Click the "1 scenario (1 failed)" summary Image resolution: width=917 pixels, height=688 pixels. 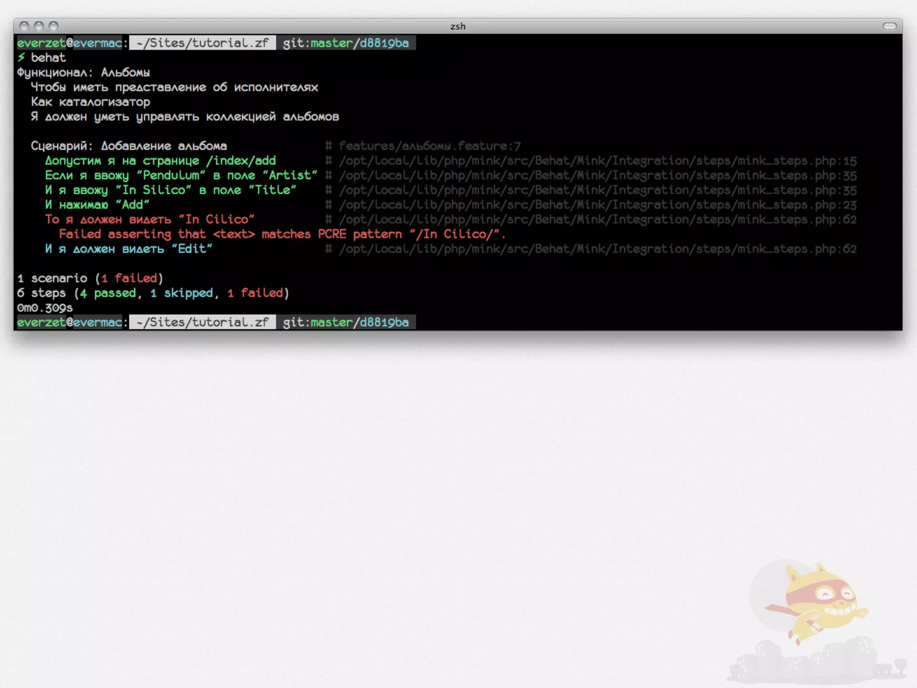click(90, 278)
